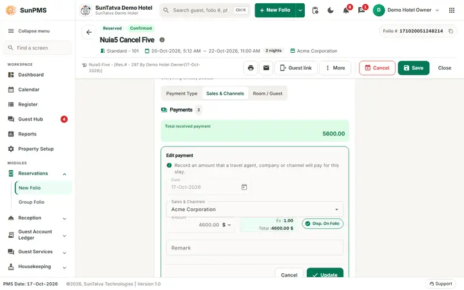Click the red Cancel reservation button
Screen dimensions: 464x290
(x=377, y=68)
